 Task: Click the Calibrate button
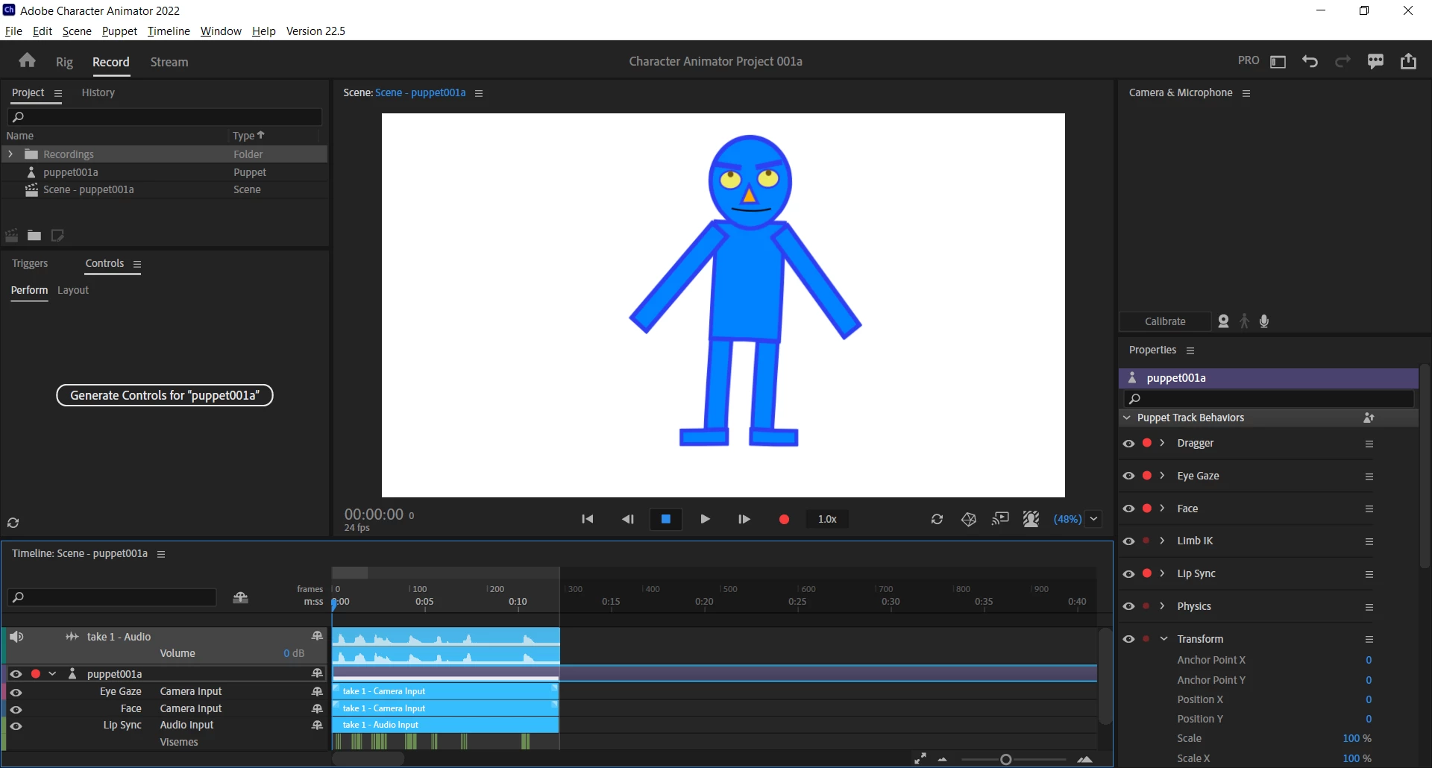point(1165,321)
